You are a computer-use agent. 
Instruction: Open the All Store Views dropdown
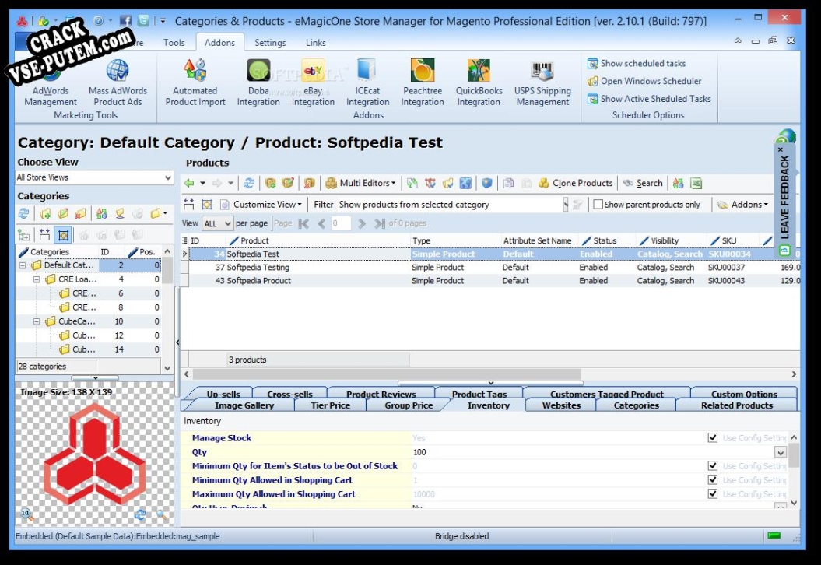pos(94,178)
